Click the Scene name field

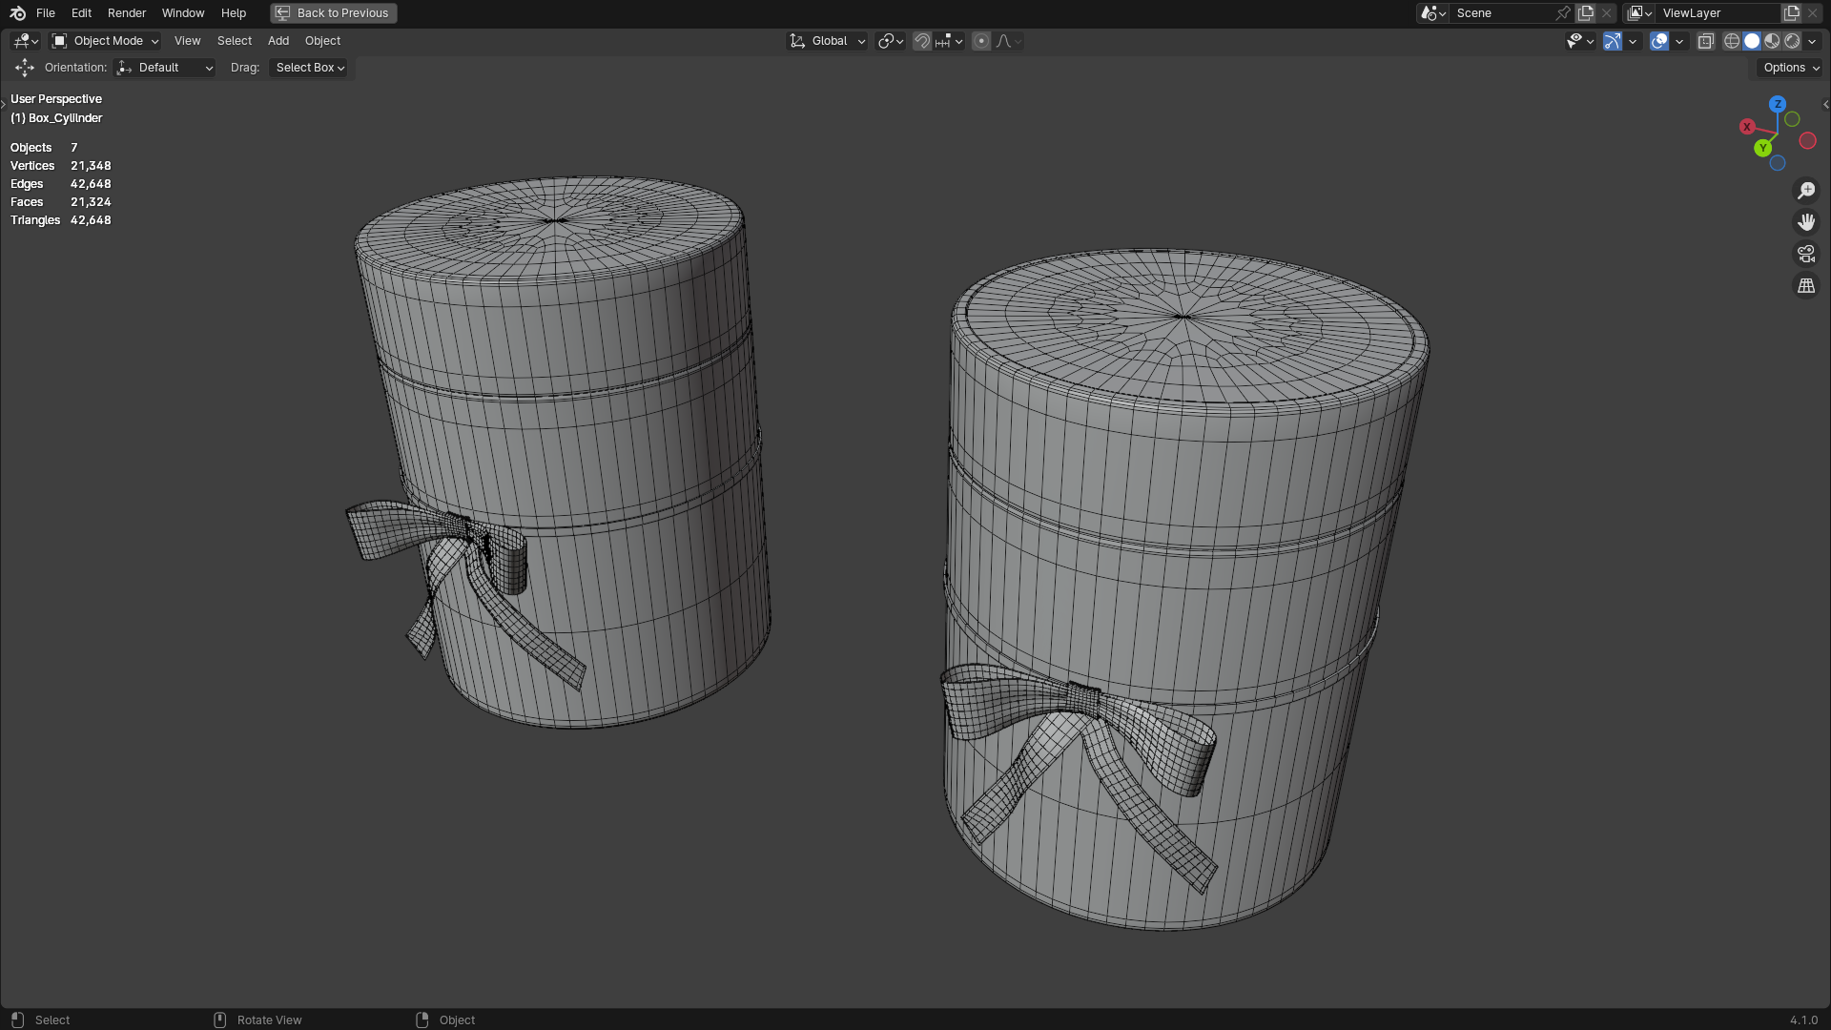pos(1497,13)
